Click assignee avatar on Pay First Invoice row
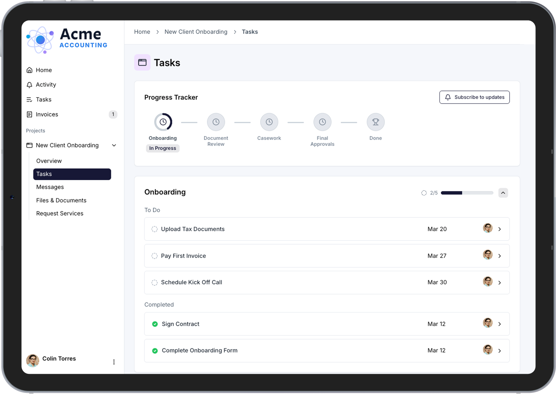 tap(488, 255)
